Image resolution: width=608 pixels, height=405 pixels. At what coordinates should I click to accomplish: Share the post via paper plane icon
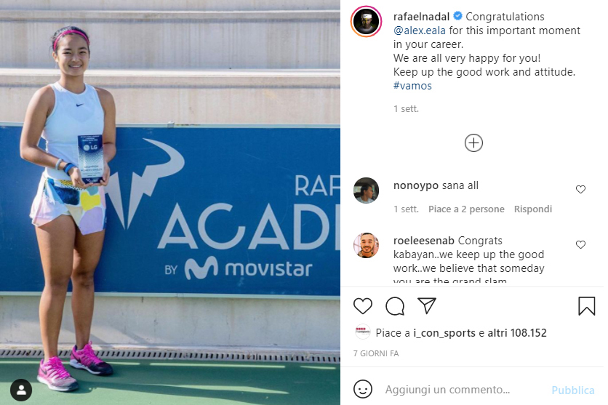click(427, 306)
